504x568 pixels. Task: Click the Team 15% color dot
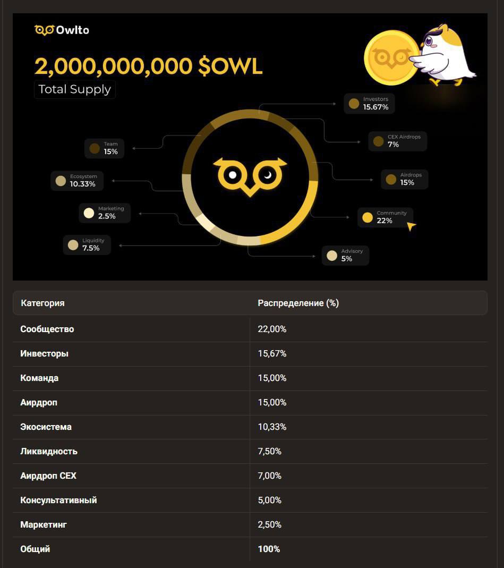click(95, 148)
